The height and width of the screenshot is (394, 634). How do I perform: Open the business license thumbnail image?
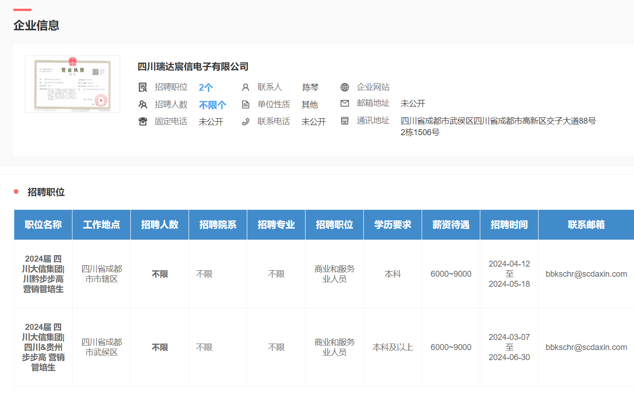pyautogui.click(x=72, y=84)
